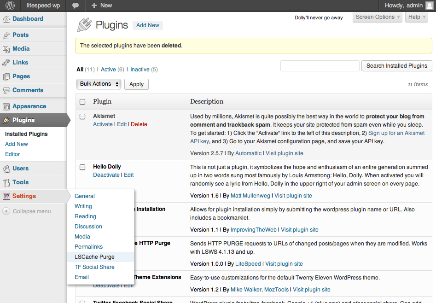
Task: Deactivate the Hello Dolly plugin
Action: (x=106, y=175)
